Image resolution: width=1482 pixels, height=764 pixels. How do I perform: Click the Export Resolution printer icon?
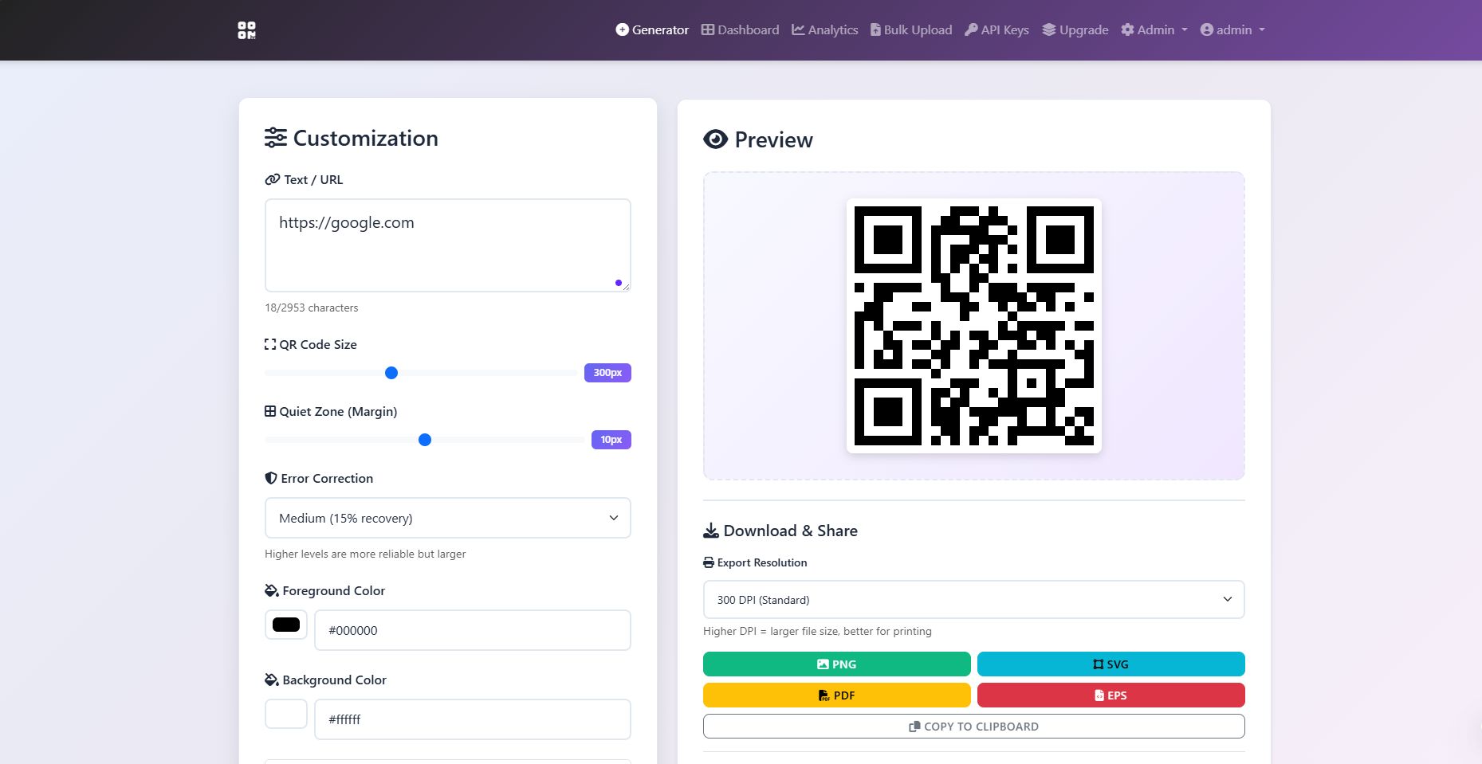point(709,562)
